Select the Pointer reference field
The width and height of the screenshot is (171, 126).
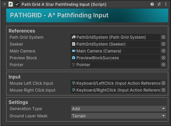115,65
